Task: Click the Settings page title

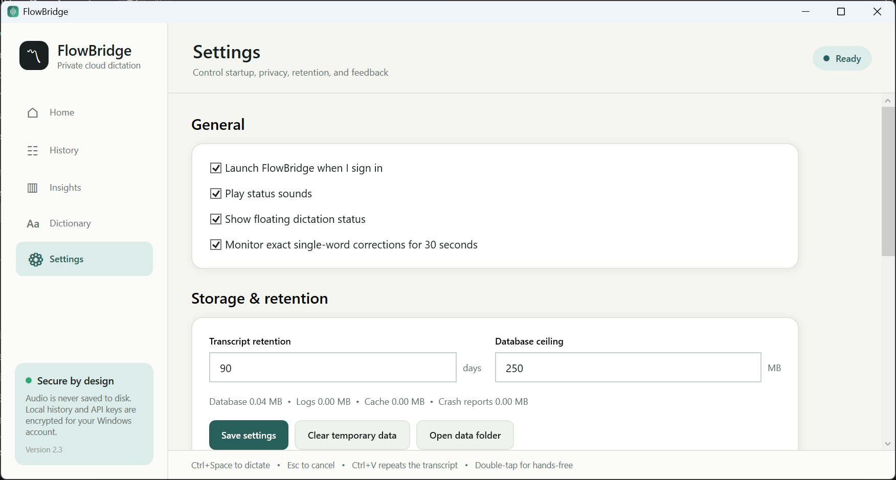Action: pos(227,52)
